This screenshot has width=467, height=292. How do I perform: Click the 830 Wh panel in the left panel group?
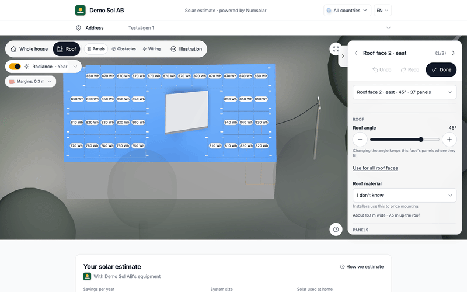(107, 123)
